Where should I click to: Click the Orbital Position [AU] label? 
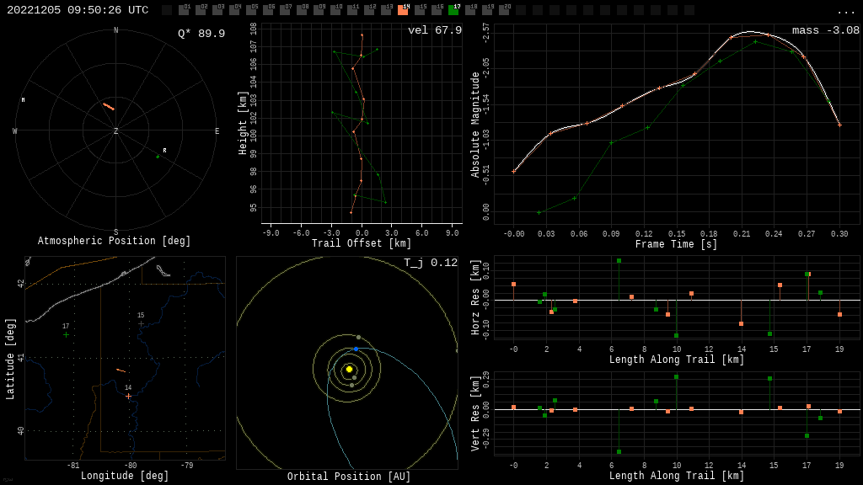coord(349,477)
